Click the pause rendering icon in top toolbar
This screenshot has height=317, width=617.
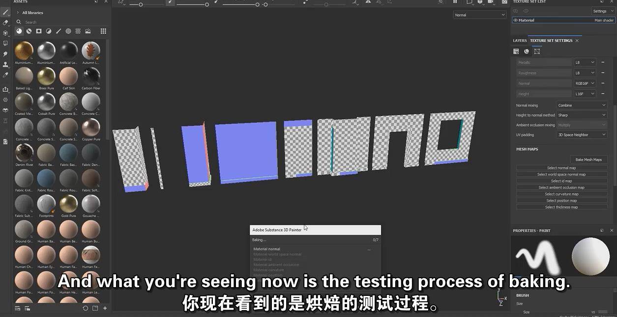click(x=455, y=2)
